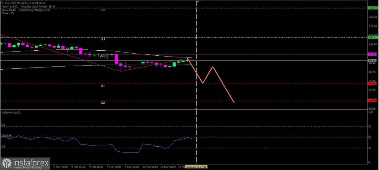Click the Low= 81.18 info text
Viewport: 379px width, 170px height.
coord(9,10)
